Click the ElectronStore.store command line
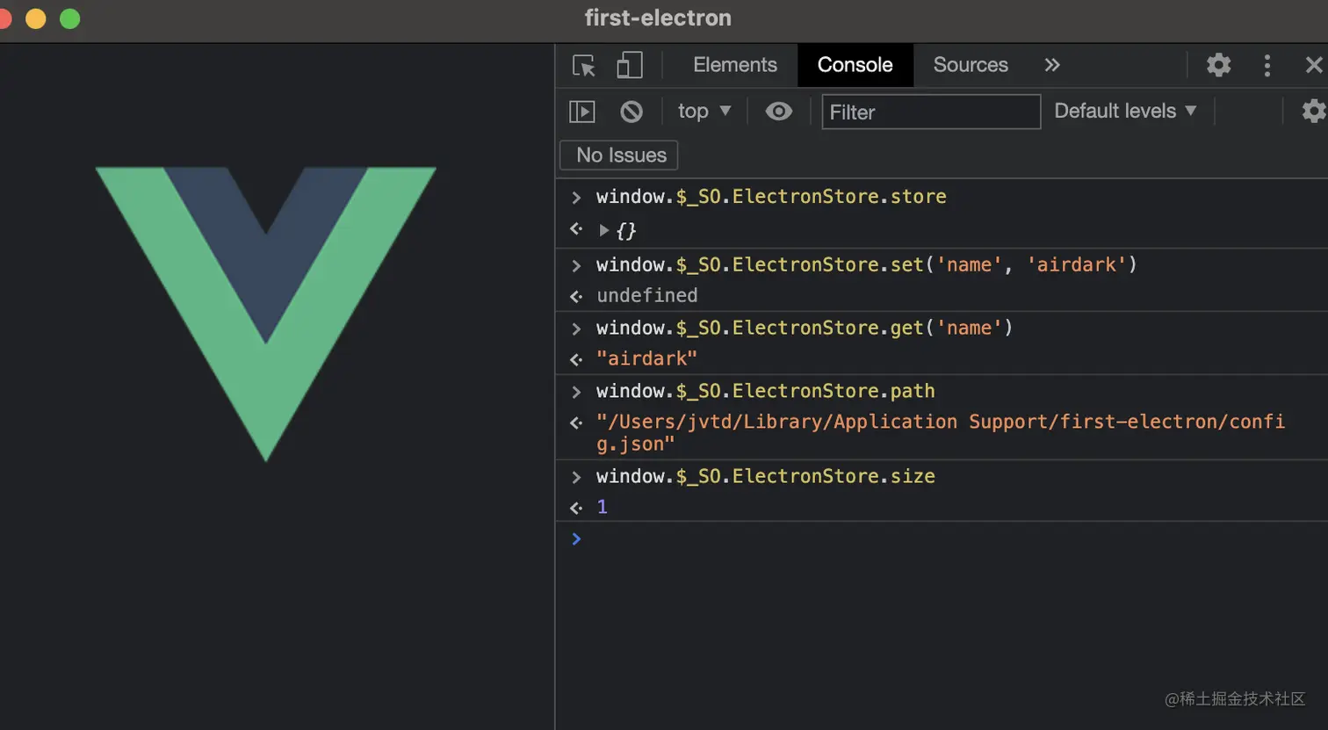The image size is (1328, 730). 771,197
